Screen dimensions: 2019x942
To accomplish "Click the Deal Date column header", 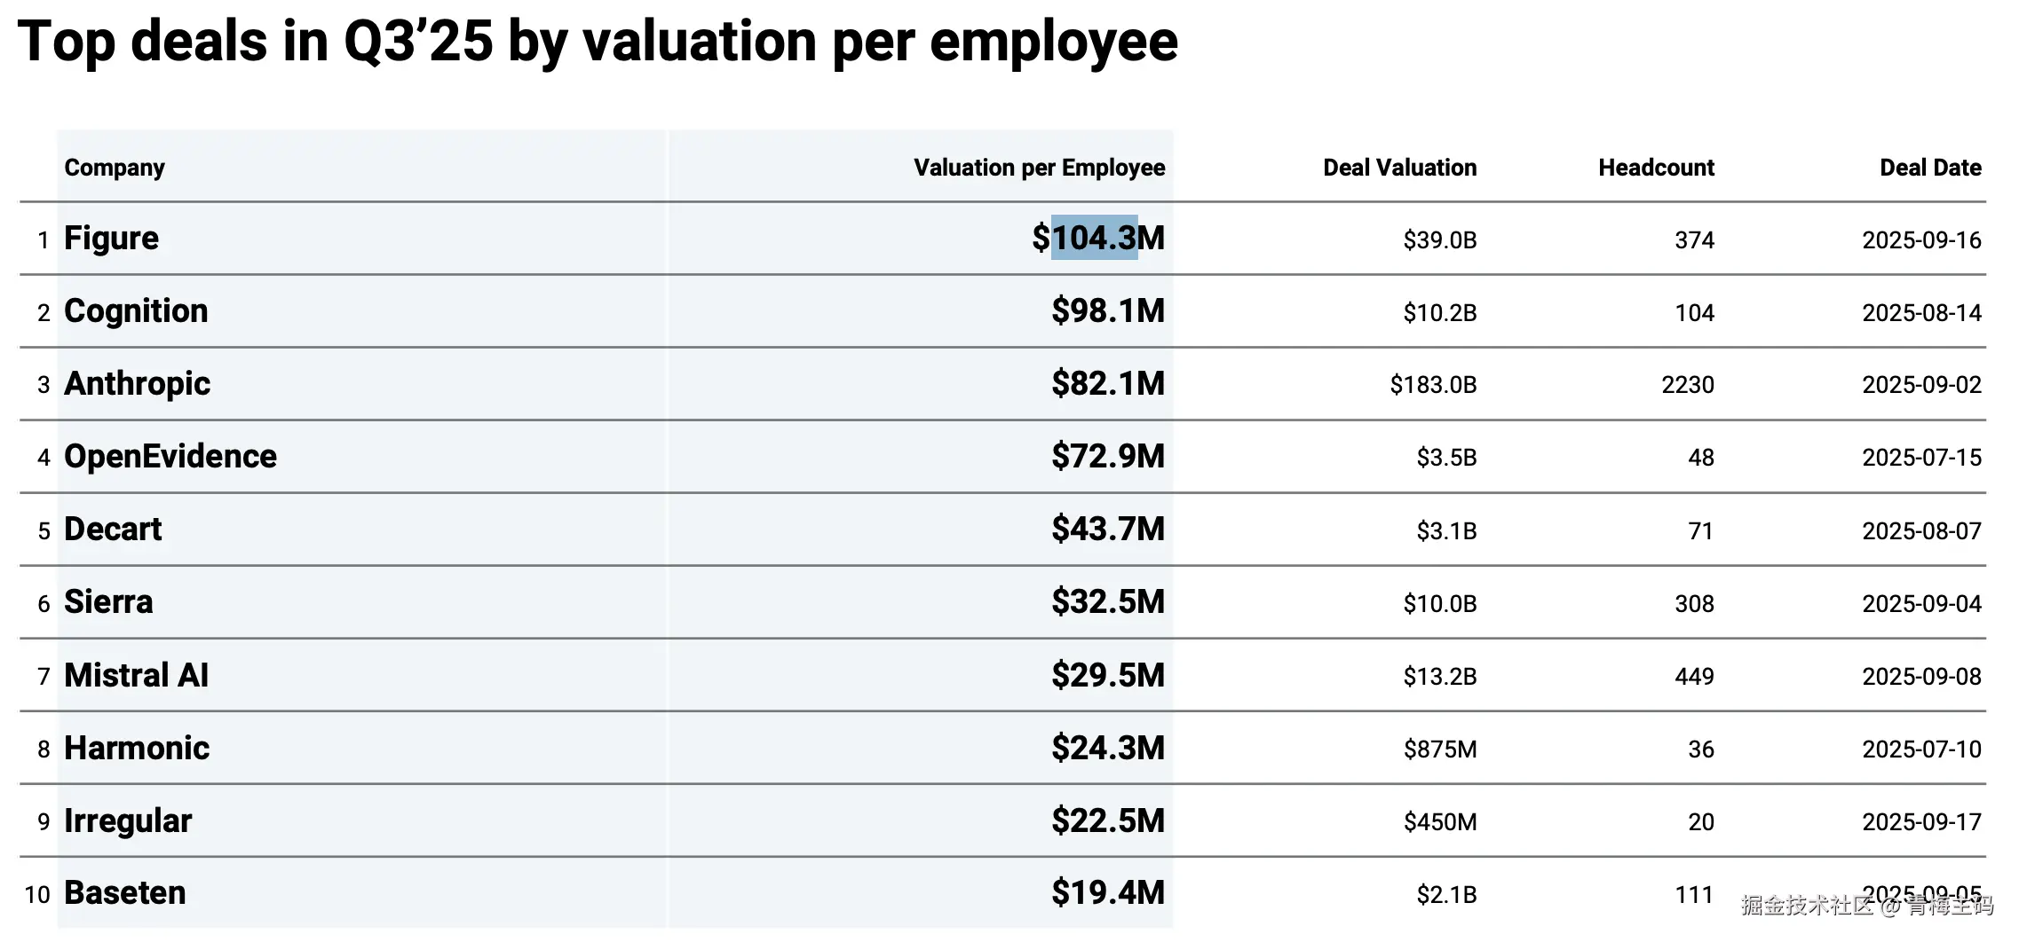I will 1930,168.
